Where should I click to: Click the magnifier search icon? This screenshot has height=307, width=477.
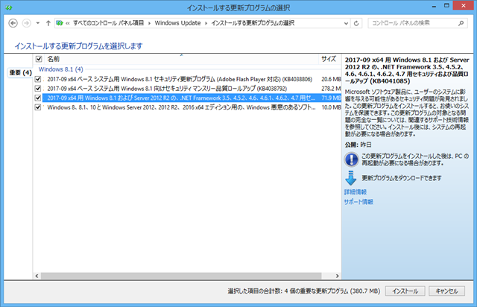tap(461, 23)
